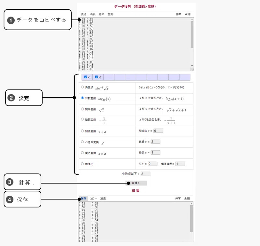The image size is (260, 246).
Task: Click 消去 above the data matrix textarea
Action: click(x=93, y=14)
